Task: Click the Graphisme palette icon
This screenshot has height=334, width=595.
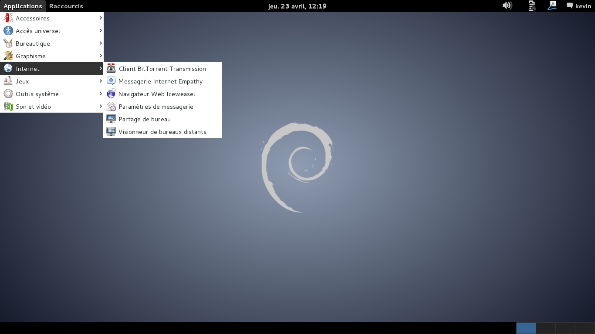Action: [8, 56]
